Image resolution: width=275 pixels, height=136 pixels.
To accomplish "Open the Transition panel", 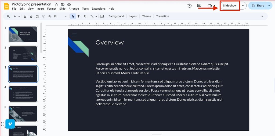I will click(x=162, y=16).
